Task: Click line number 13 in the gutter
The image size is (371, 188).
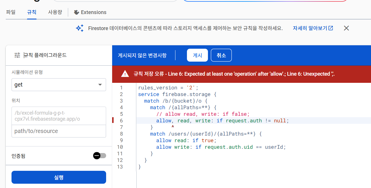Action: 120,167
